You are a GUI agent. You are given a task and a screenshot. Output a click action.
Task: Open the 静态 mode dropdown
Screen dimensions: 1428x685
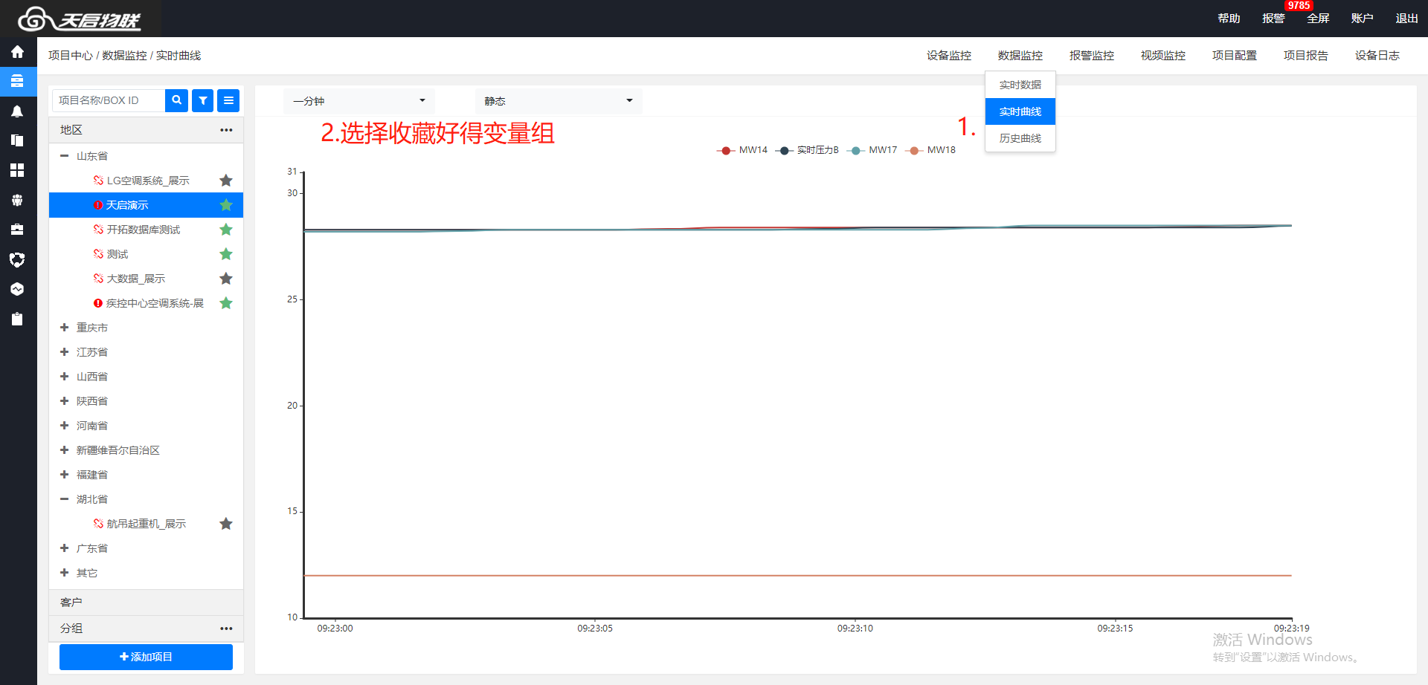[559, 101]
